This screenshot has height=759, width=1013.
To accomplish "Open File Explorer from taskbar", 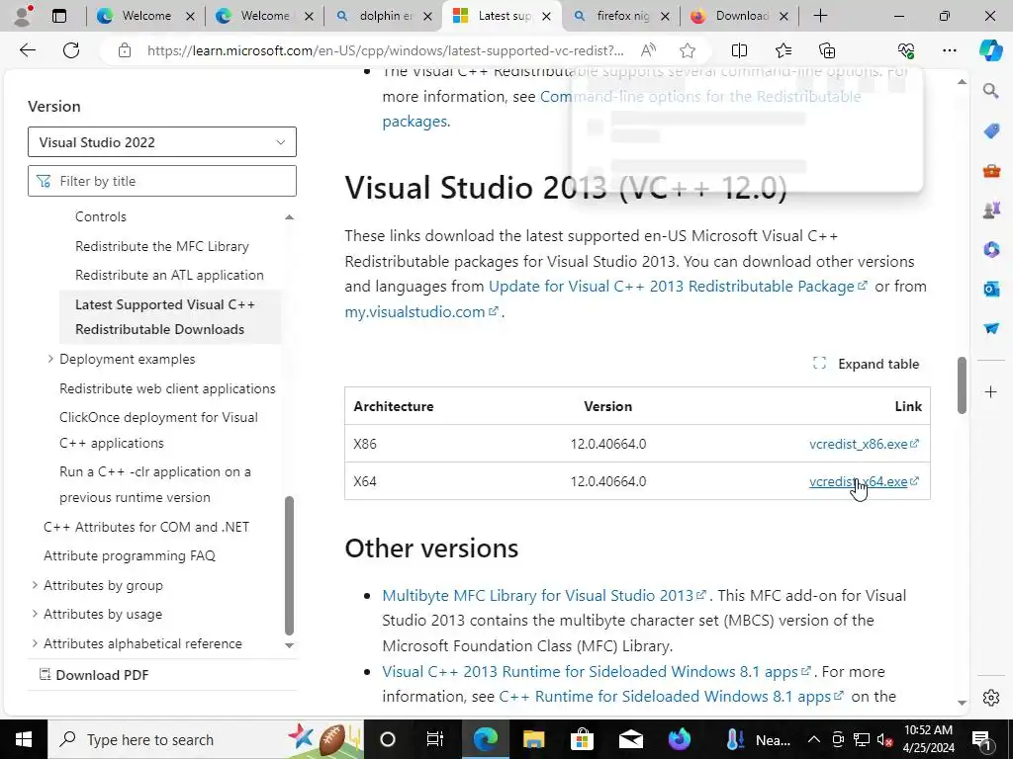I will (533, 739).
